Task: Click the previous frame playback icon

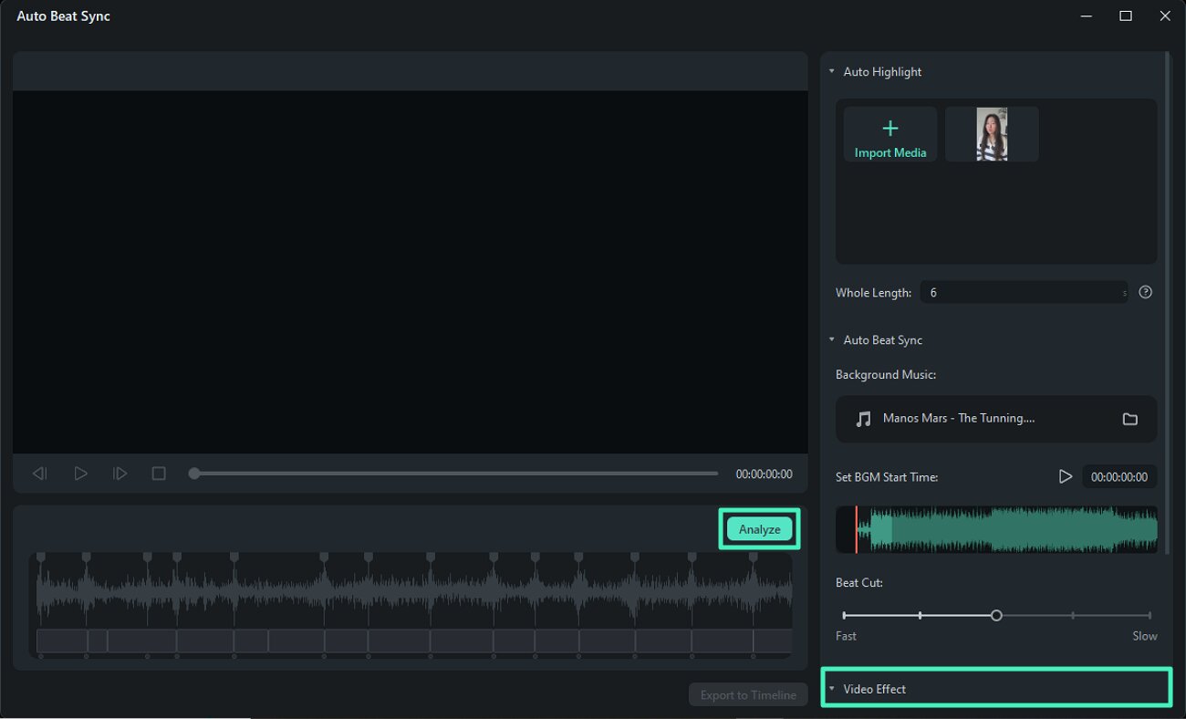Action: (39, 474)
